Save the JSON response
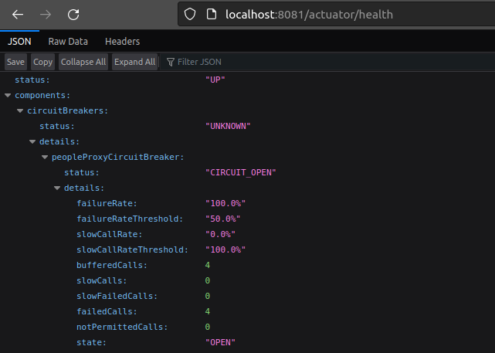The width and height of the screenshot is (495, 353). pos(15,62)
